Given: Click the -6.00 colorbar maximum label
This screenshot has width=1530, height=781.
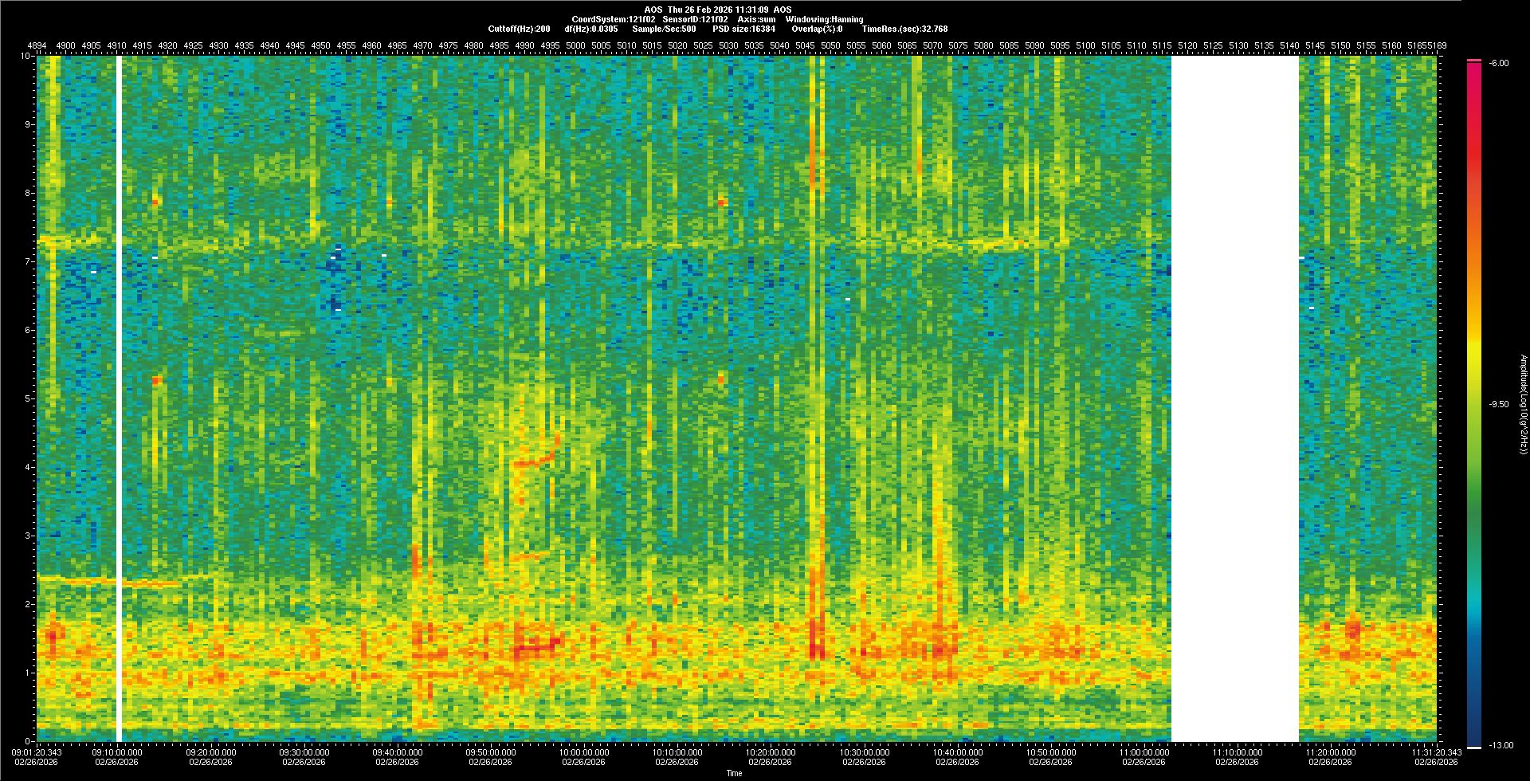Looking at the screenshot, I should click(x=1499, y=63).
